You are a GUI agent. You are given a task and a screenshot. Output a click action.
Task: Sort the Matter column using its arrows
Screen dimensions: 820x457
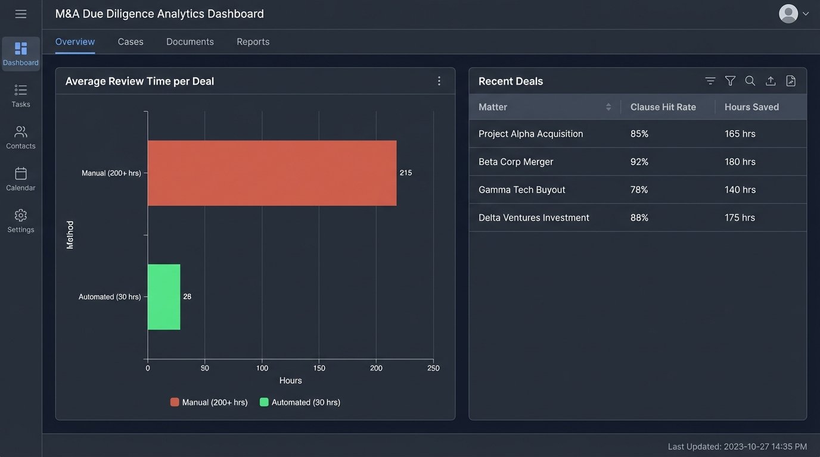pos(608,107)
